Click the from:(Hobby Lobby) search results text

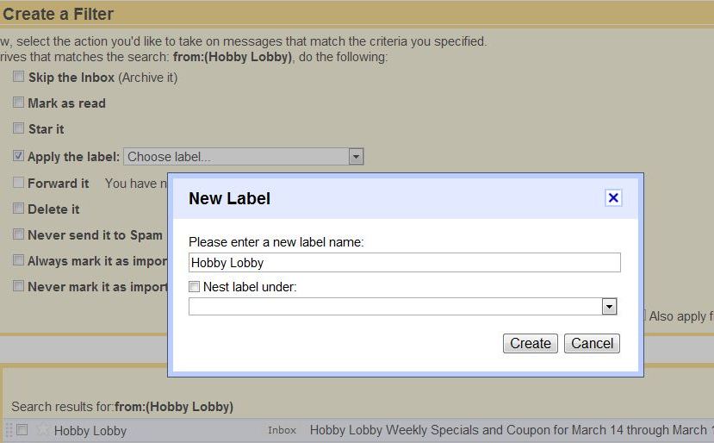173,407
